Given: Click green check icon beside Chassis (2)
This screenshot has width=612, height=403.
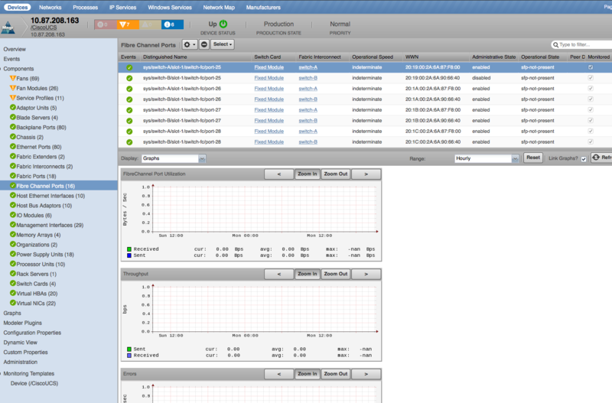Looking at the screenshot, I should (x=13, y=137).
